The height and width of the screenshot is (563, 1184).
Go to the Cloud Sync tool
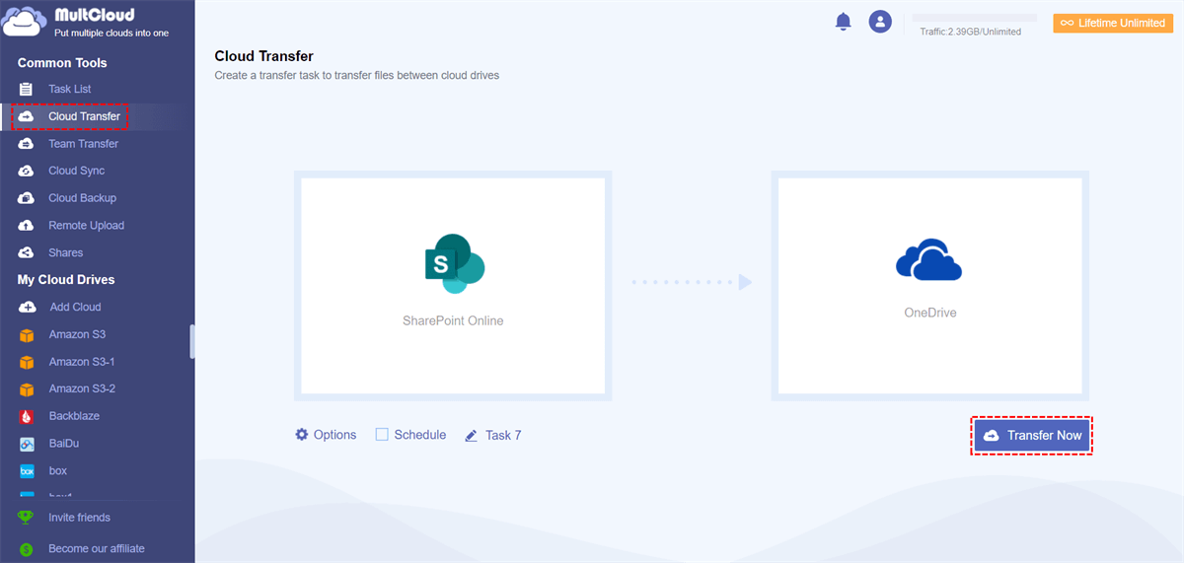coord(76,171)
